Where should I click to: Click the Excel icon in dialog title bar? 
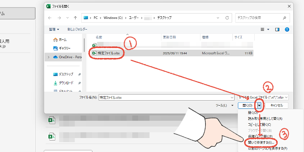point(48,7)
